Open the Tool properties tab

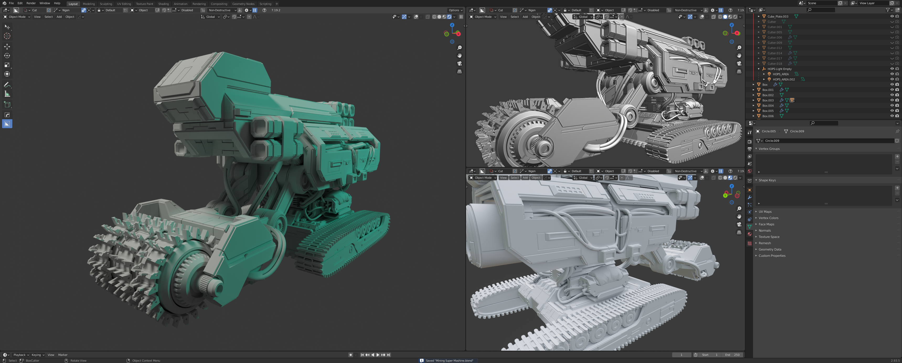click(749, 132)
